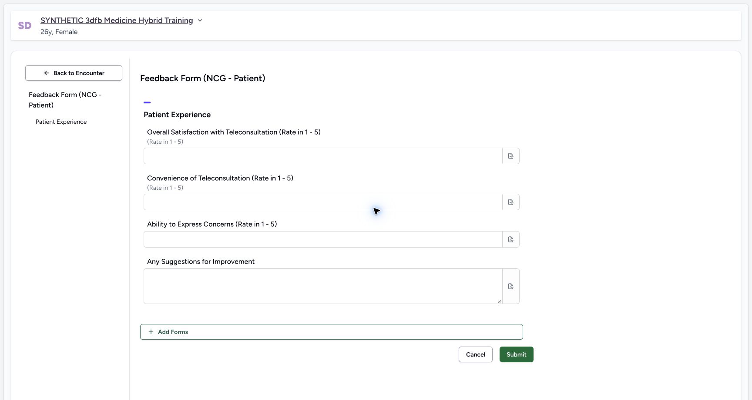Jump to Patient Experience section in sidebar
The height and width of the screenshot is (400, 752).
[x=61, y=122]
